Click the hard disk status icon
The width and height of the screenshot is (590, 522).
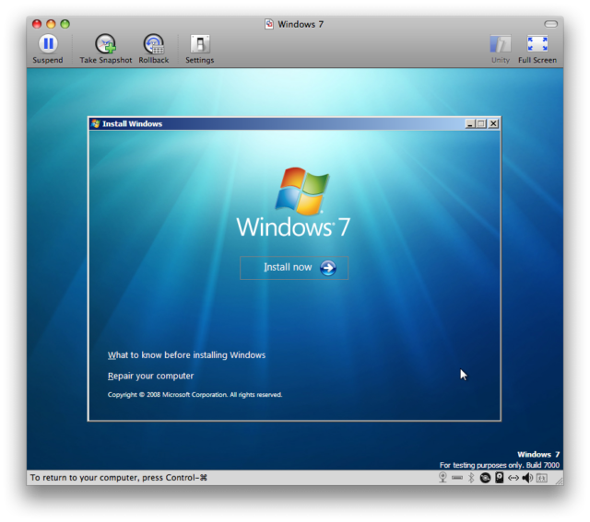tap(500, 478)
